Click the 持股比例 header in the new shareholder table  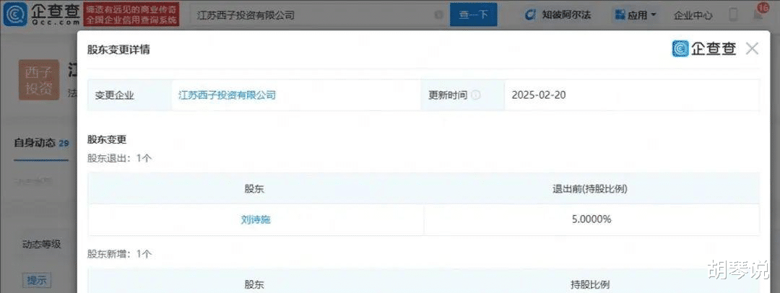click(x=590, y=285)
